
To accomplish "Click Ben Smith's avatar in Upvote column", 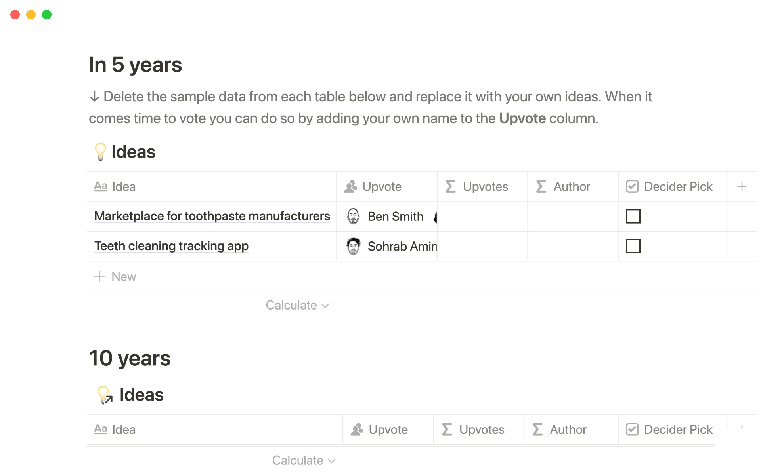I will [x=353, y=217].
